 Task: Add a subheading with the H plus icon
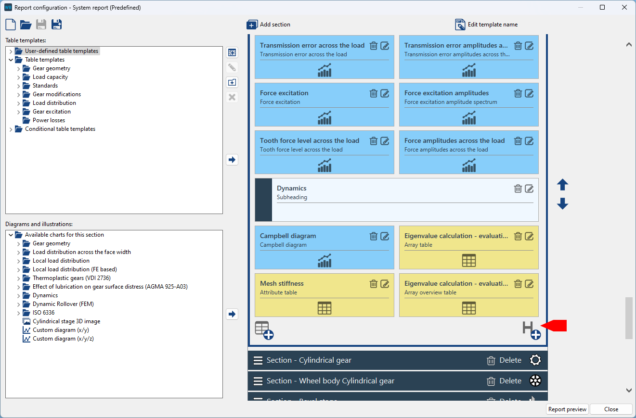(532, 330)
